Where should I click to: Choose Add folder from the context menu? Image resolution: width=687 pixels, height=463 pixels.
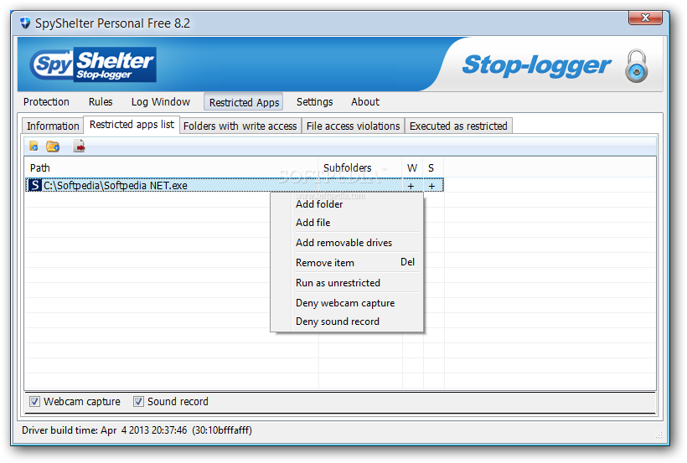pos(347,204)
